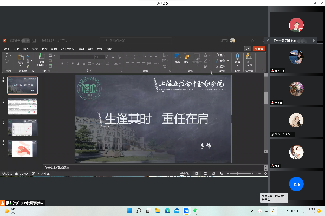The width and height of the screenshot is (325, 216).
Task: Open Microsoft Edge from the taskbar
Action: tap(167, 210)
